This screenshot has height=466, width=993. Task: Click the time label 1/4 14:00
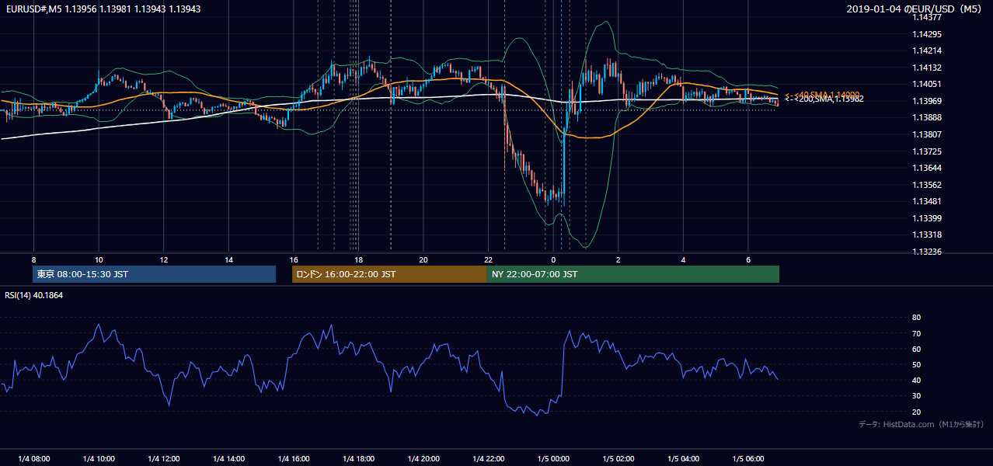[228, 459]
